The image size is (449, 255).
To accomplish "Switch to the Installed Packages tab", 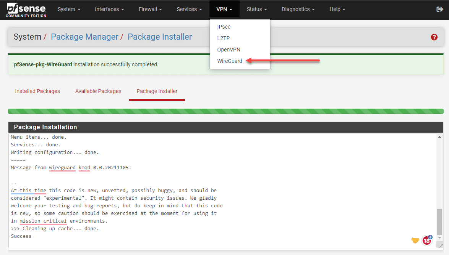I will click(37, 91).
